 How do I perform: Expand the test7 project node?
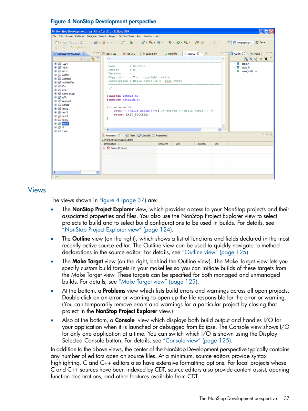(56, 124)
